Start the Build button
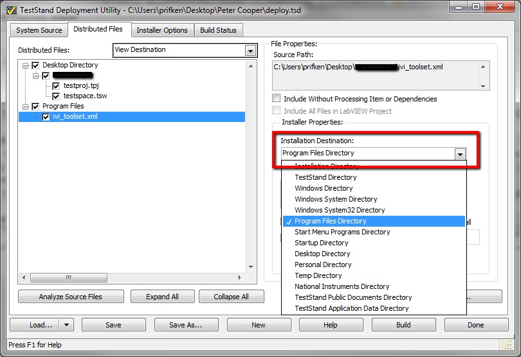This screenshot has height=357, width=521. pyautogui.click(x=404, y=325)
